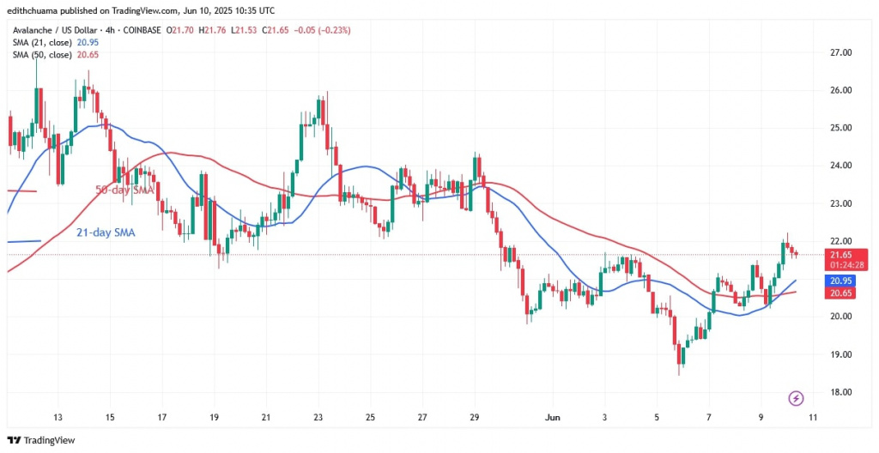Select the Avalanche / US Dollar symbol title
The height and width of the screenshot is (453, 879).
point(56,30)
